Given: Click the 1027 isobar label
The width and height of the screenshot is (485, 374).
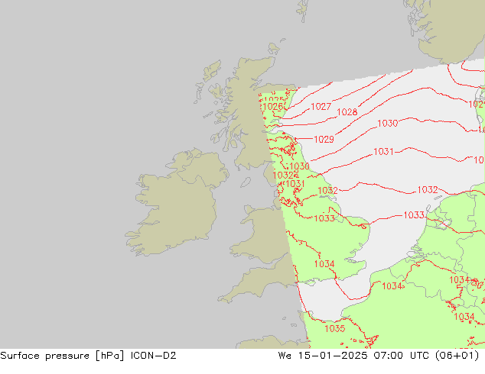Looking at the screenshot, I should tap(321, 107).
